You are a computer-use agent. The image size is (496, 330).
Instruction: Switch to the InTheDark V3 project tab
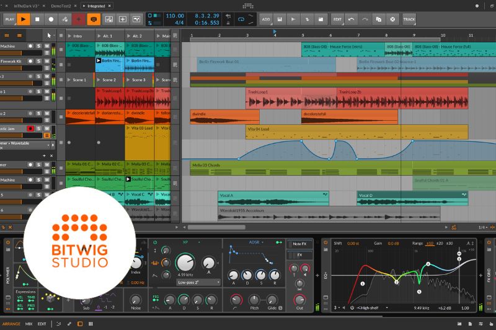coord(26,6)
